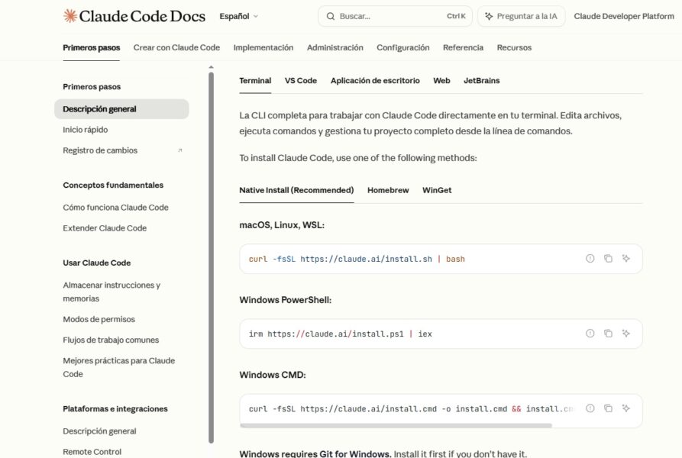Switch to the VS Code tab
The height and width of the screenshot is (458, 682).
pyautogui.click(x=299, y=80)
